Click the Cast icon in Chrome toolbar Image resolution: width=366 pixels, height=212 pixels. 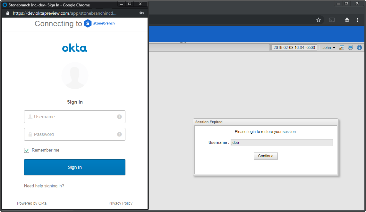pos(332,20)
